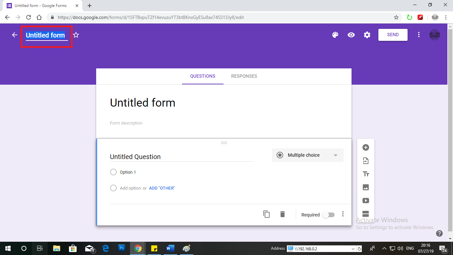453x255 pixels.
Task: Click the SEND button
Action: [393, 35]
